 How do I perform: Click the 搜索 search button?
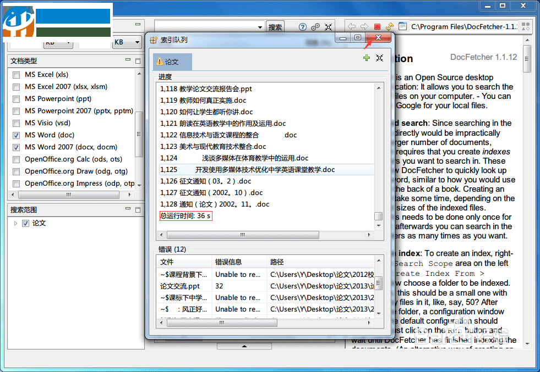pyautogui.click(x=275, y=25)
